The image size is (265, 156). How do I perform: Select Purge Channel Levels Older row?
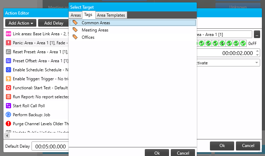[36, 123]
